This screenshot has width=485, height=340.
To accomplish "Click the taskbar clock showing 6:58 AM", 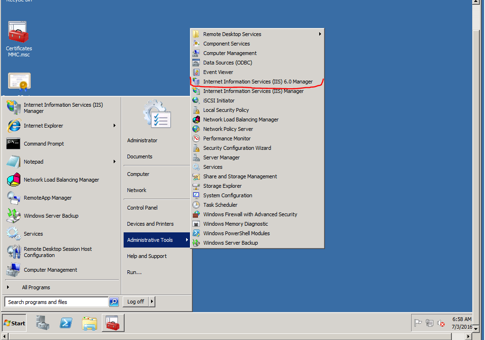I will click(x=461, y=323).
